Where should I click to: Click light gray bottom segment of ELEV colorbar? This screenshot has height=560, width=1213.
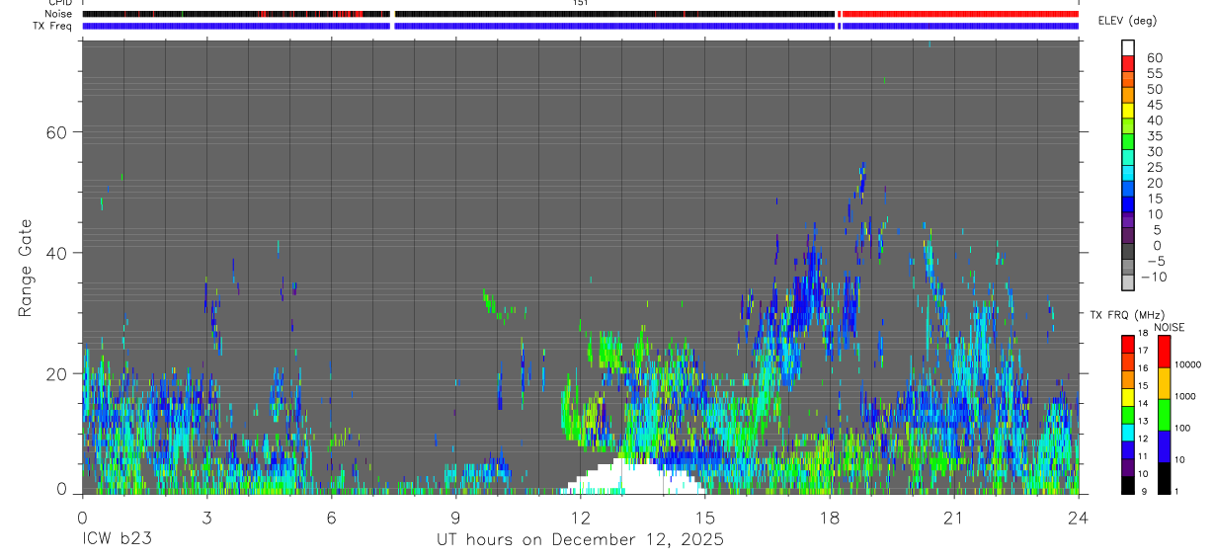pos(1128,282)
